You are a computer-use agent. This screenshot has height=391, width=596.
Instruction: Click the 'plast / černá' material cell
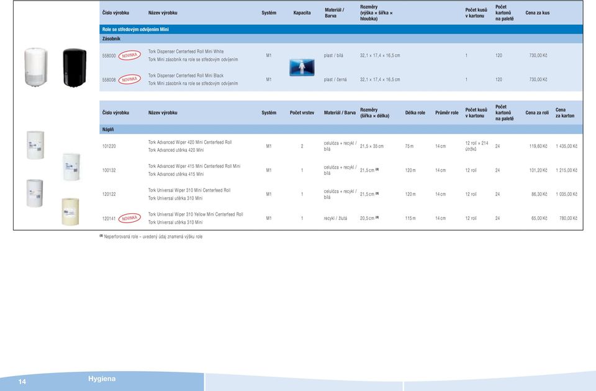335,80
